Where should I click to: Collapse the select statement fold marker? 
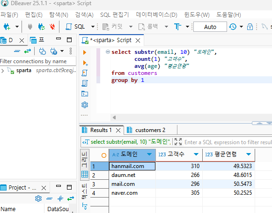[x=108, y=51]
